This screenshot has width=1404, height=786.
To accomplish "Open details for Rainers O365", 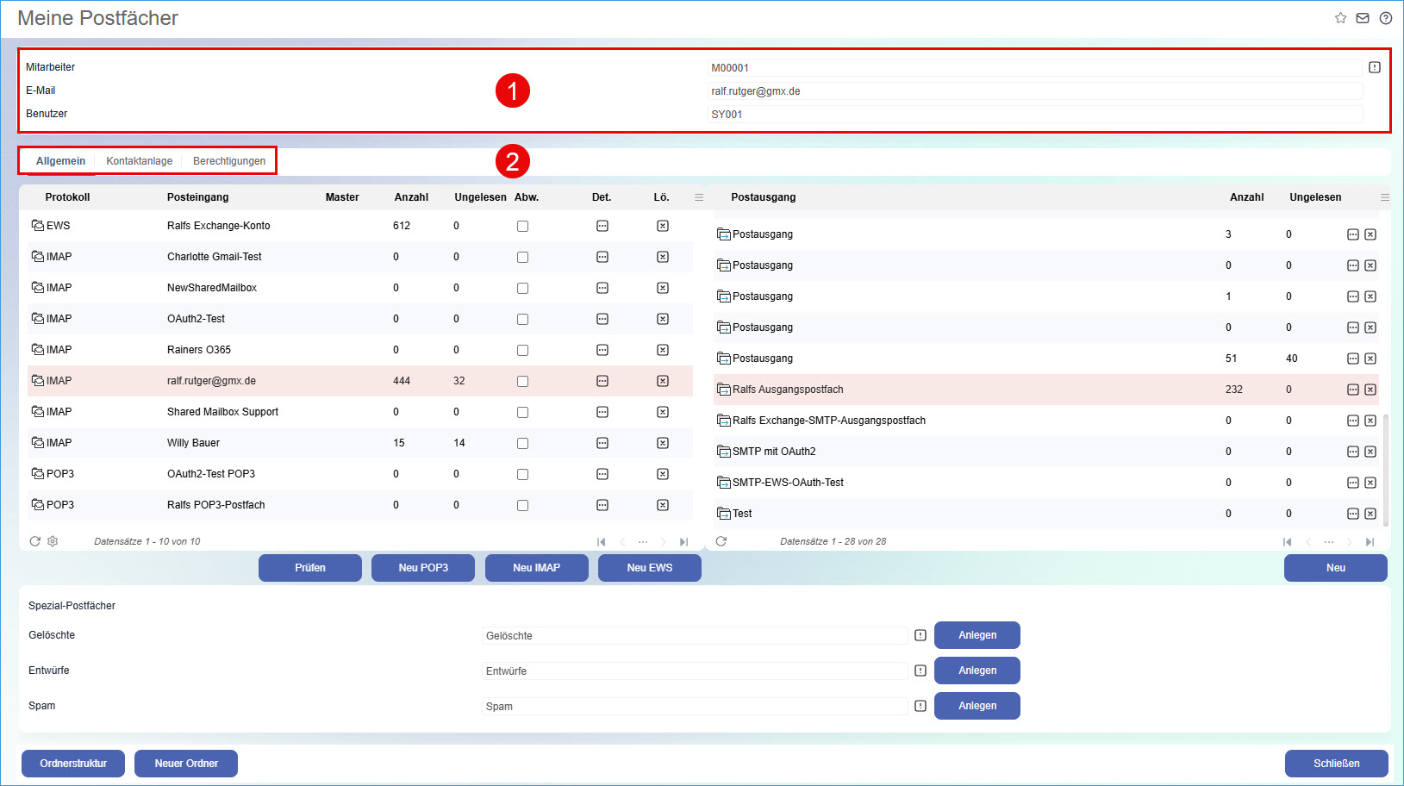I will tap(602, 350).
